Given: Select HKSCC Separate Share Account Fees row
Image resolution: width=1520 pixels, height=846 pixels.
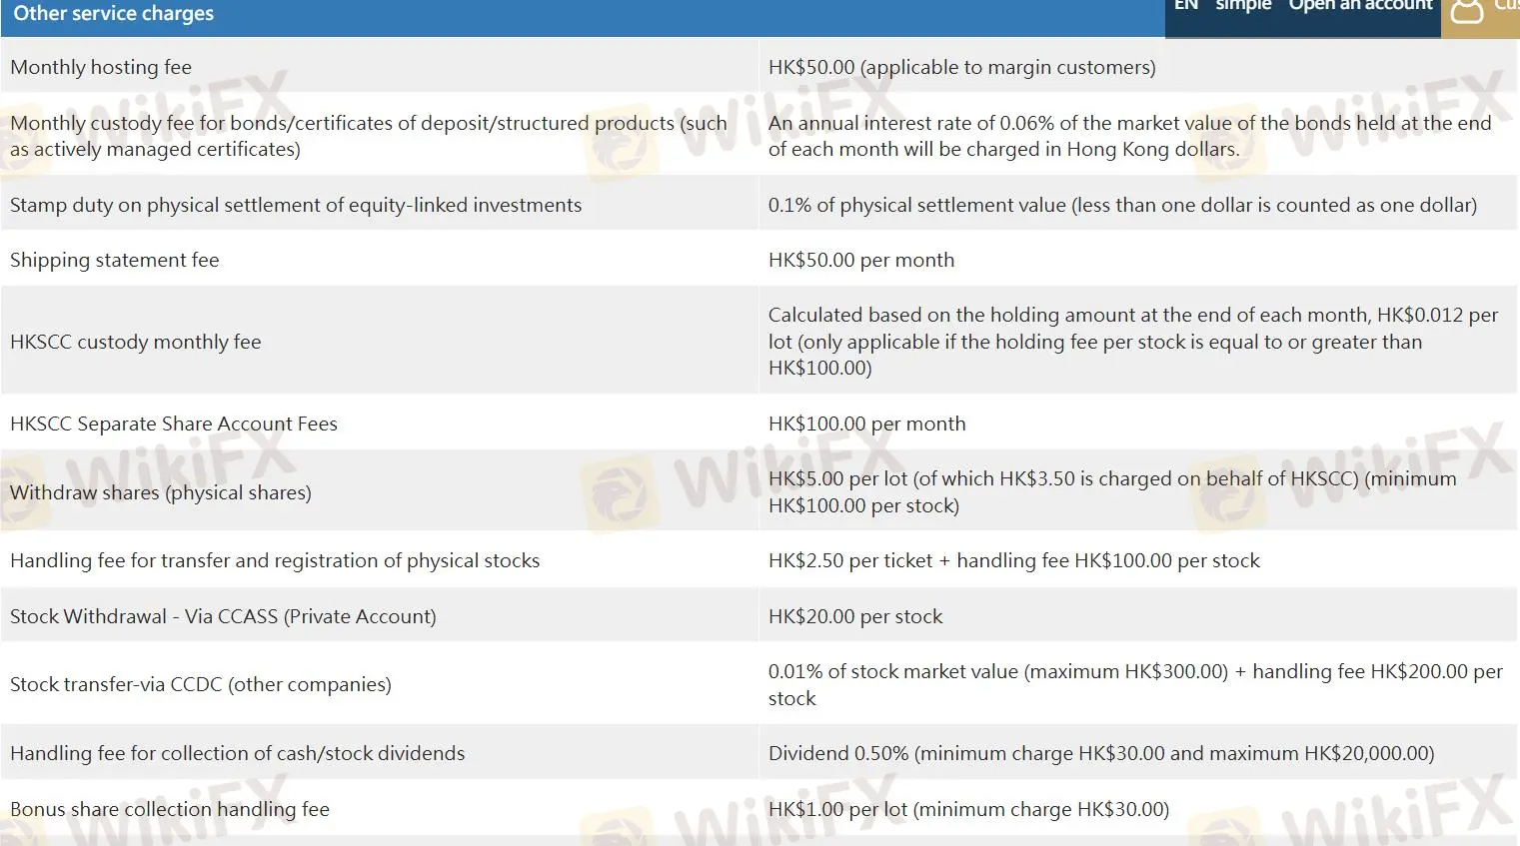Looking at the screenshot, I should 174,423.
